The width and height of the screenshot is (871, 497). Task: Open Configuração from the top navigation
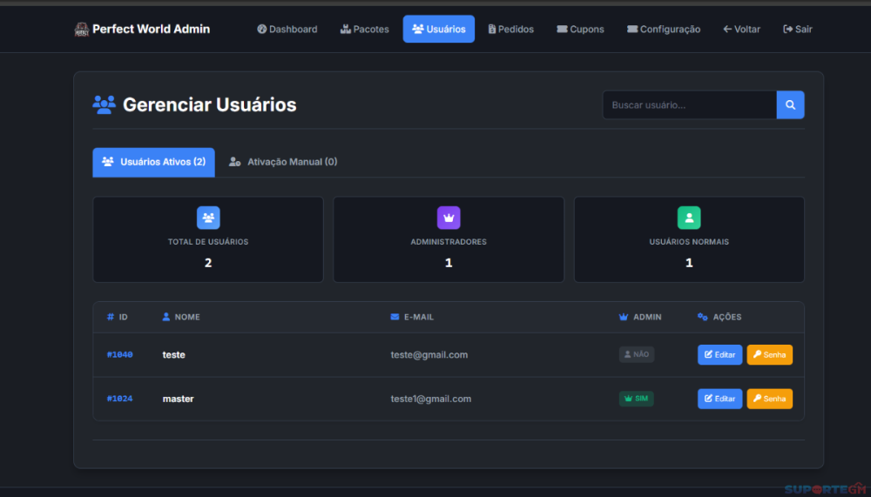tap(663, 30)
